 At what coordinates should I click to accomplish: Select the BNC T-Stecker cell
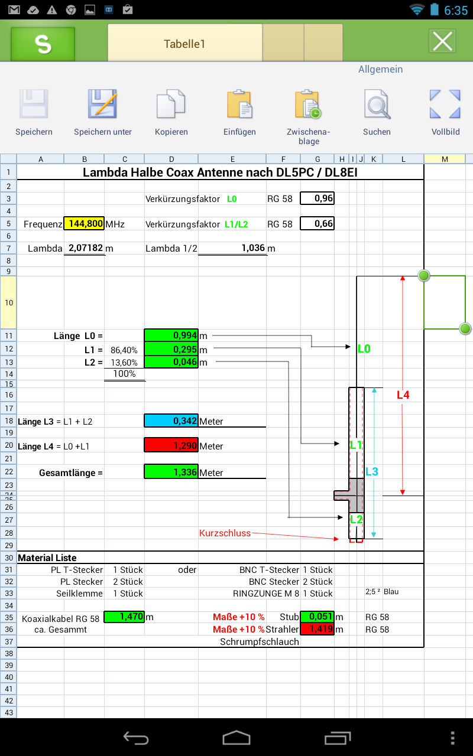269,570
